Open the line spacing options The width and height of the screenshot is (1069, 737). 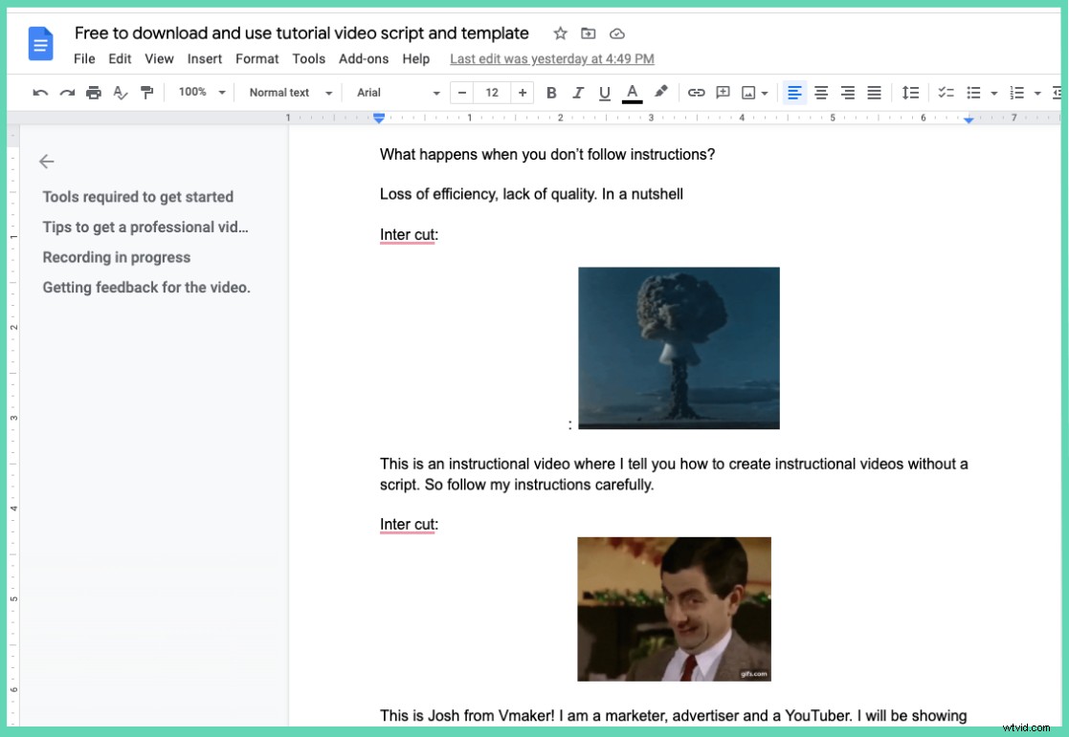click(910, 92)
